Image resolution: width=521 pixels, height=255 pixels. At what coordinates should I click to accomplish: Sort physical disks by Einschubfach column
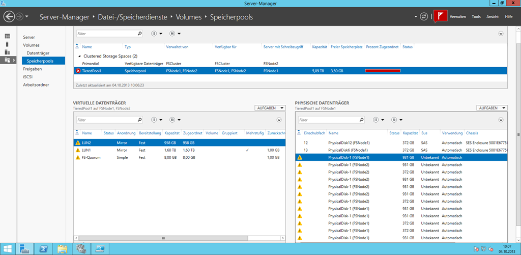pyautogui.click(x=314, y=133)
